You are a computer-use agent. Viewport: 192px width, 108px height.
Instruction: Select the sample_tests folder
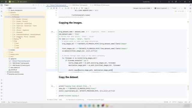[x=14, y=54]
